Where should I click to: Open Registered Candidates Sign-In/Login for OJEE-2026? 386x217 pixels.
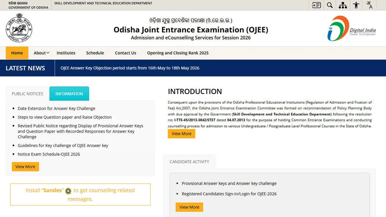229,194
